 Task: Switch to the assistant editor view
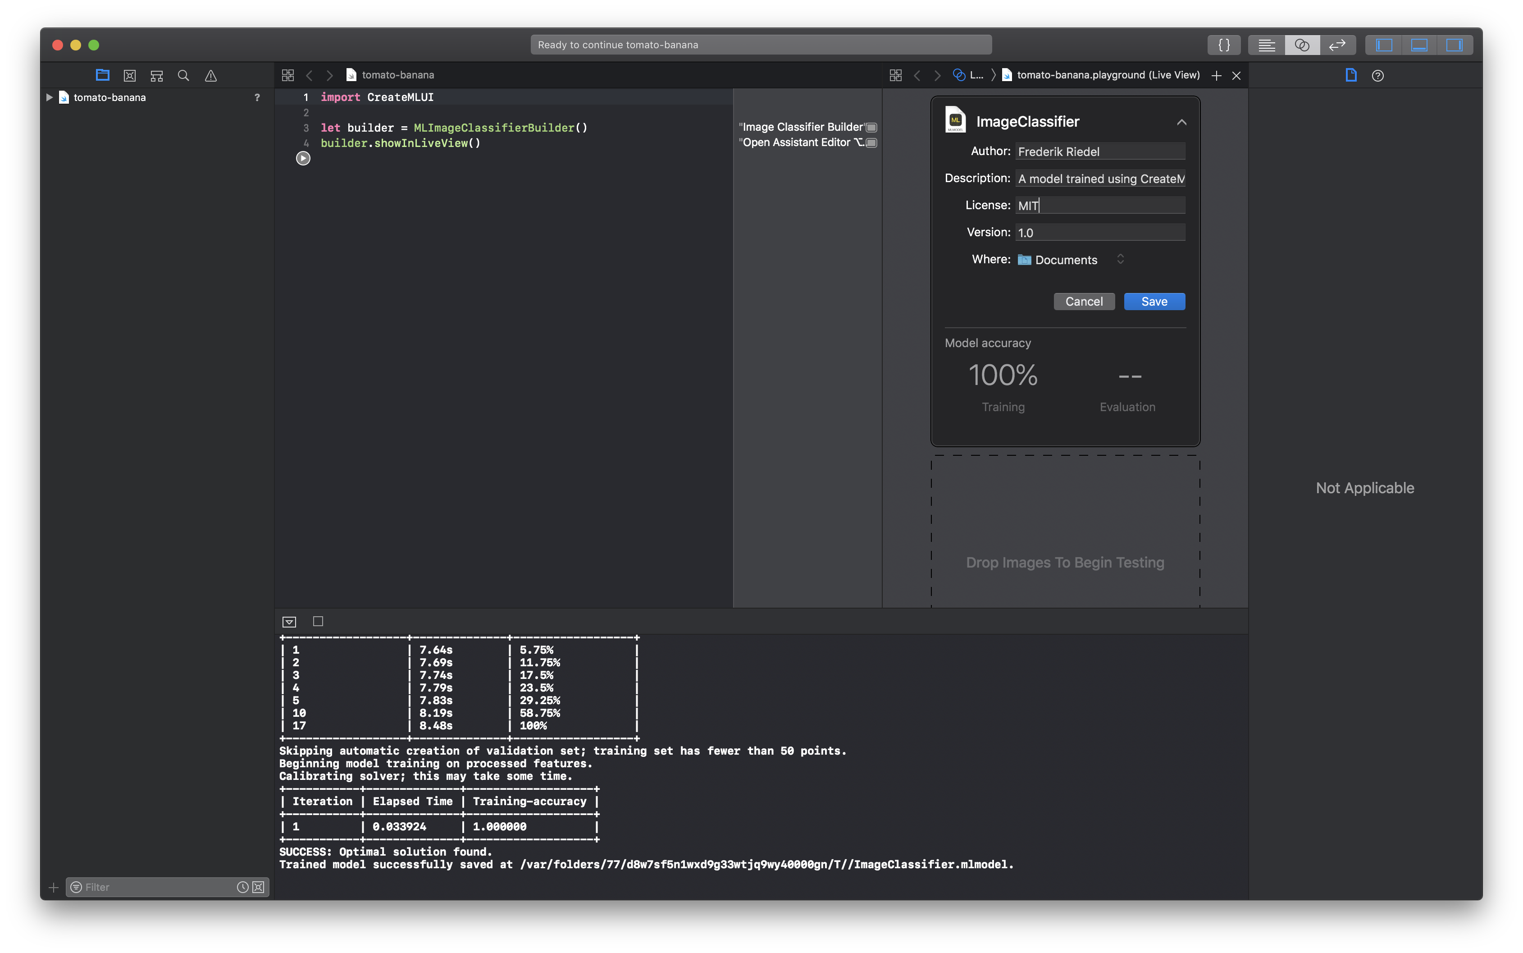tap(1302, 45)
